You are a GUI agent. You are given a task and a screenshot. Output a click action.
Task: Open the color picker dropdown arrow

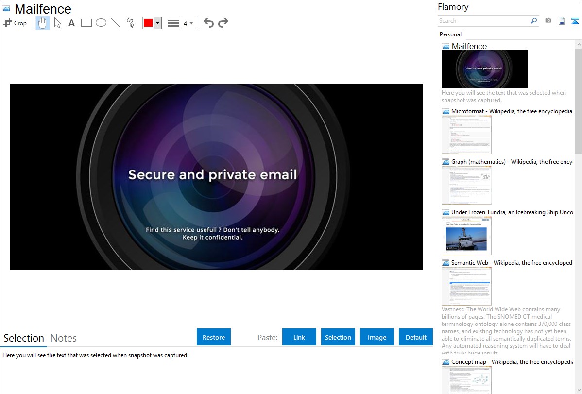click(x=157, y=23)
